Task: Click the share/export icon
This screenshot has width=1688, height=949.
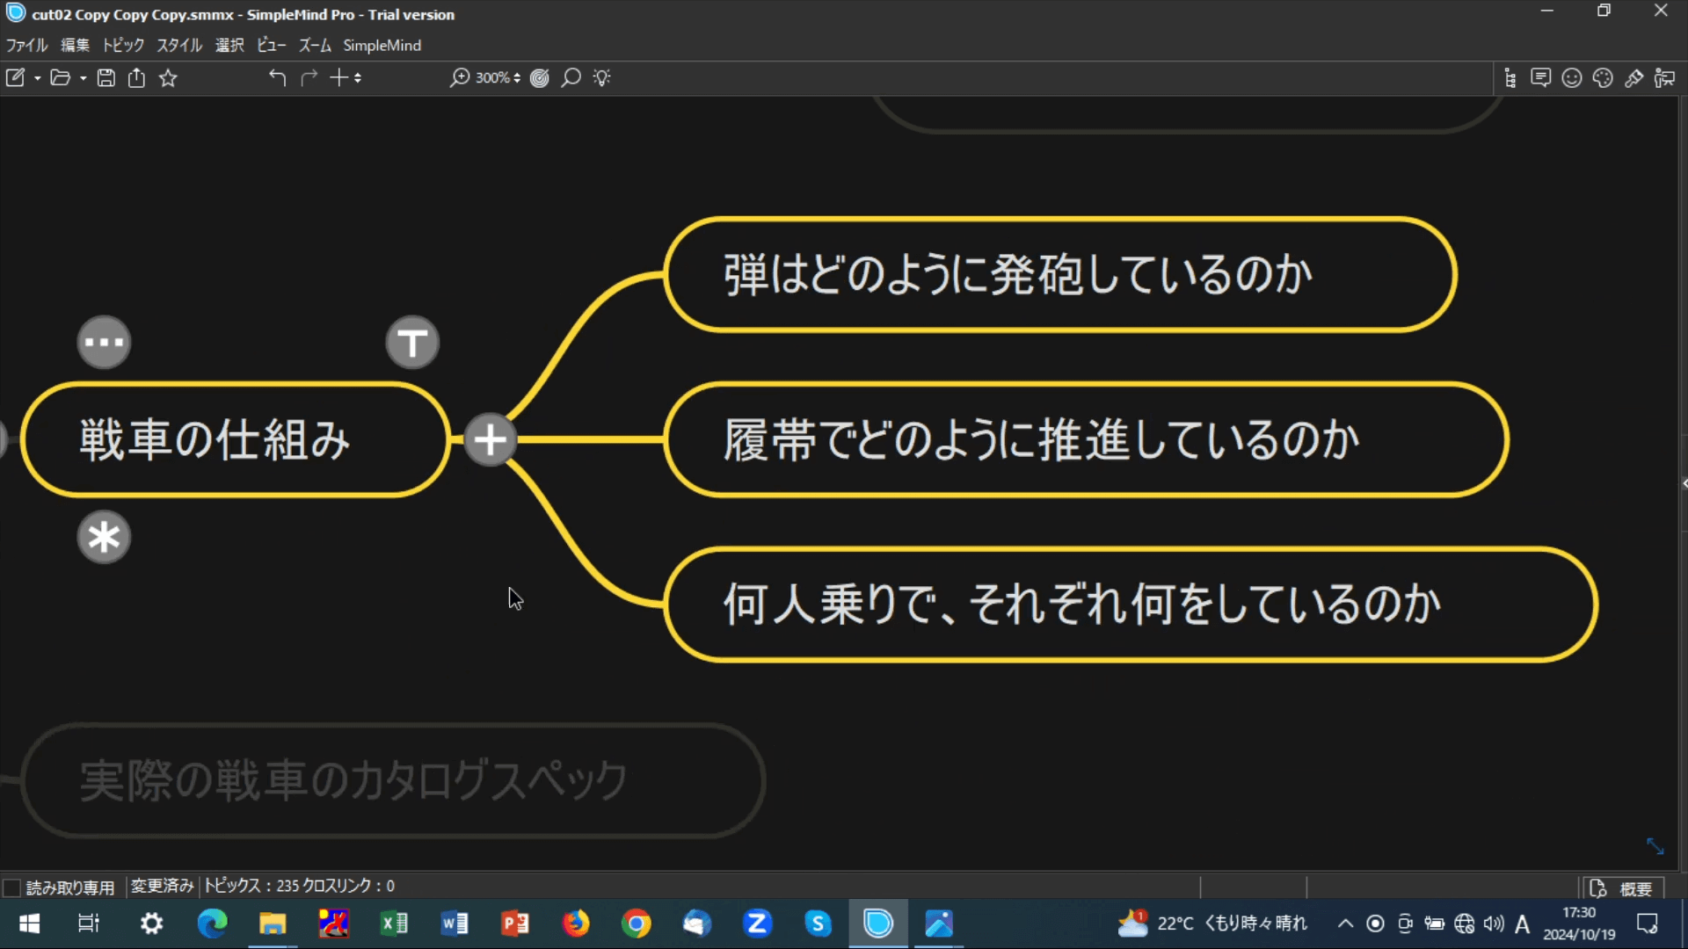Action: click(x=136, y=78)
